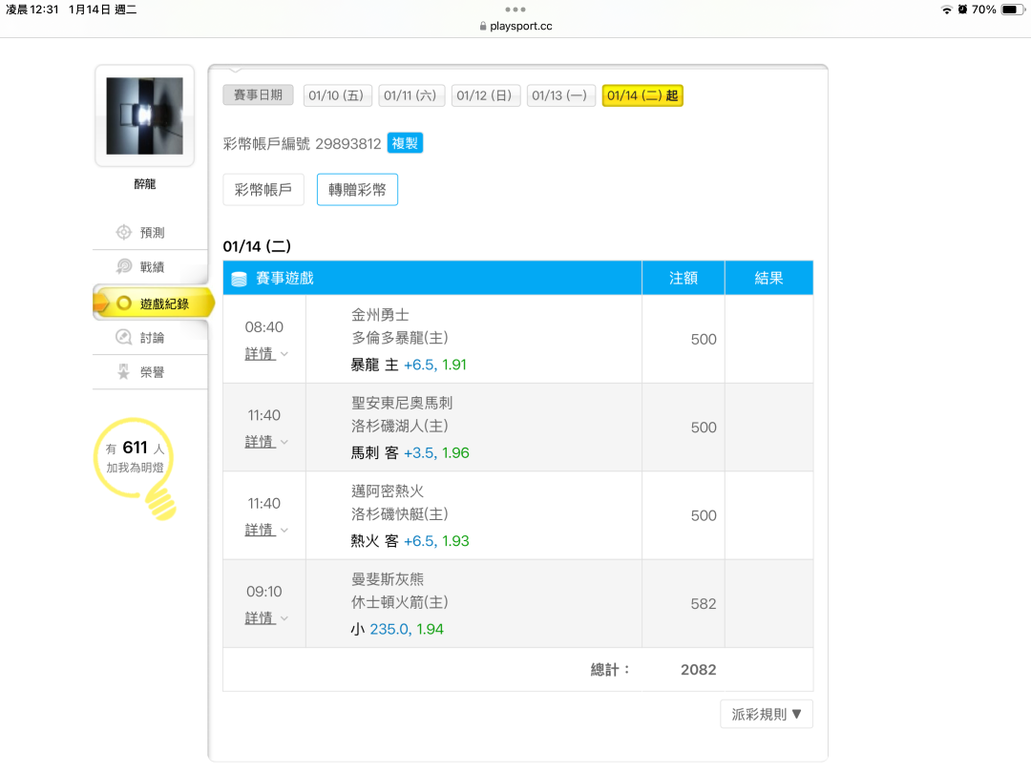The image size is (1031, 773).
Task: Click team name 休士頓火箭(主)
Action: 399,602
